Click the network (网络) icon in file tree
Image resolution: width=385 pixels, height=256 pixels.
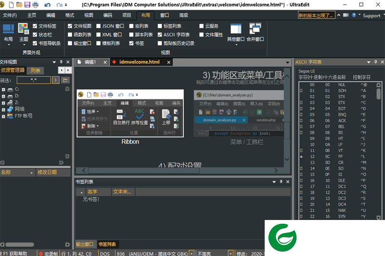[x=10, y=109]
